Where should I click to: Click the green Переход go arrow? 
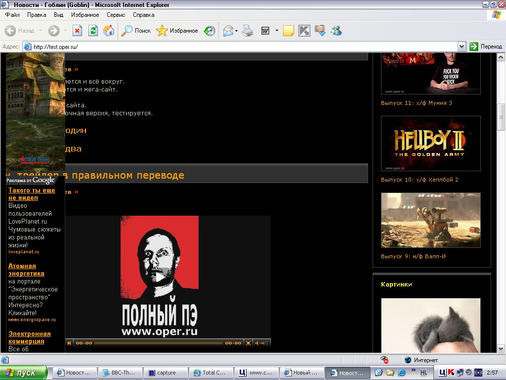pos(474,47)
